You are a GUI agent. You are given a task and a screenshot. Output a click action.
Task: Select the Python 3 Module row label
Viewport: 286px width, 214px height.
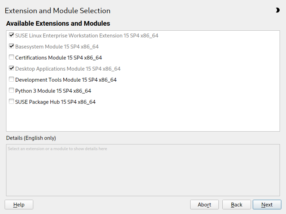click(x=53, y=91)
